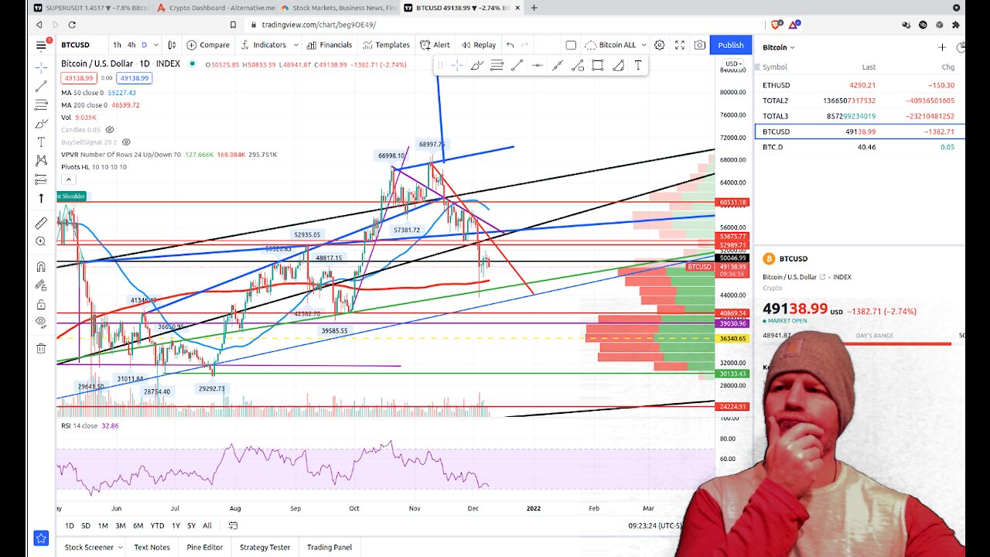Select the long position forecasting tool
This screenshot has width=990, height=557.
pos(41,179)
